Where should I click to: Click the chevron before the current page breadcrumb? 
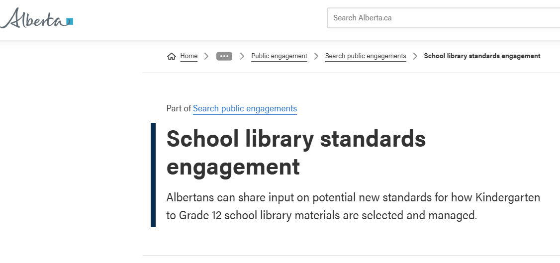[415, 56]
